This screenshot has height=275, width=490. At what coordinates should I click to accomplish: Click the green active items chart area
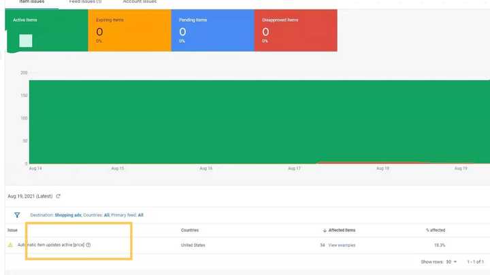pos(259,122)
